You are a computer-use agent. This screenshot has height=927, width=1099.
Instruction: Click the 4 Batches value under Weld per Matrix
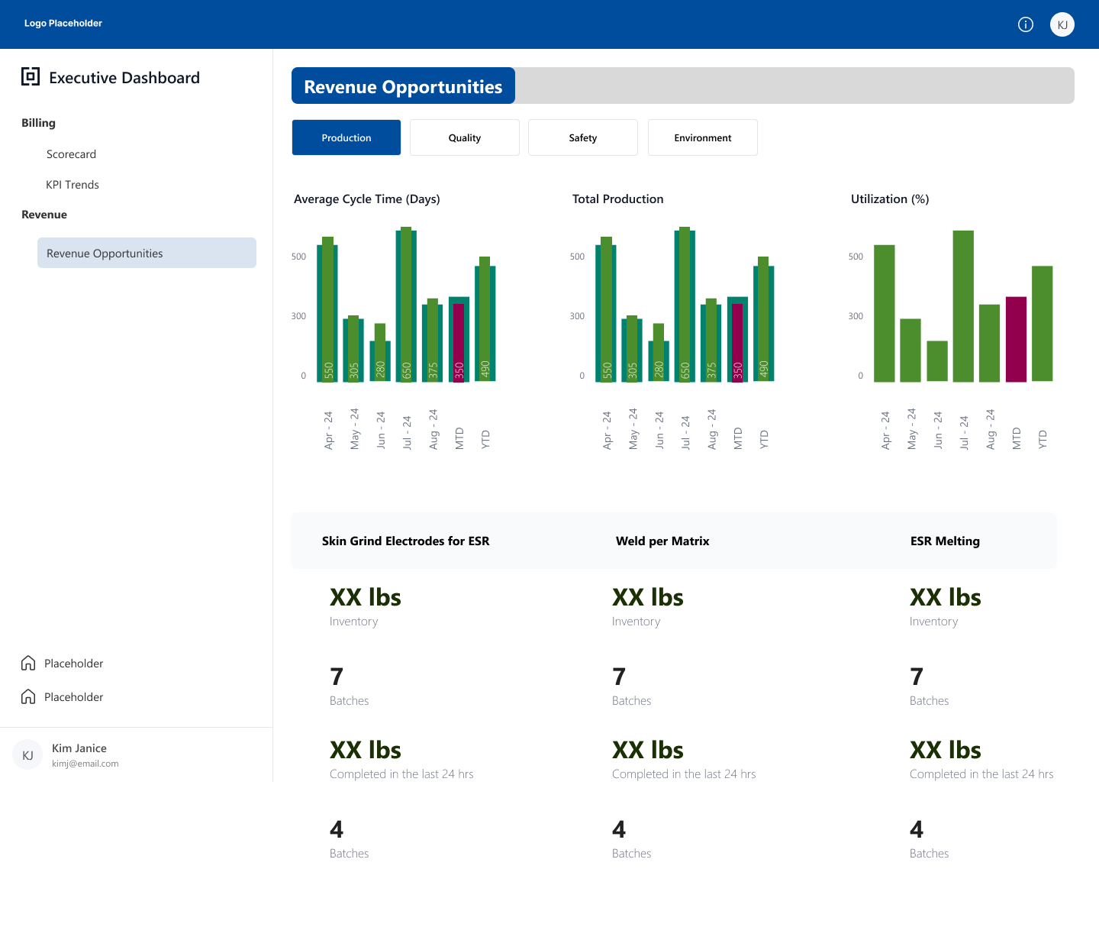pyautogui.click(x=619, y=829)
